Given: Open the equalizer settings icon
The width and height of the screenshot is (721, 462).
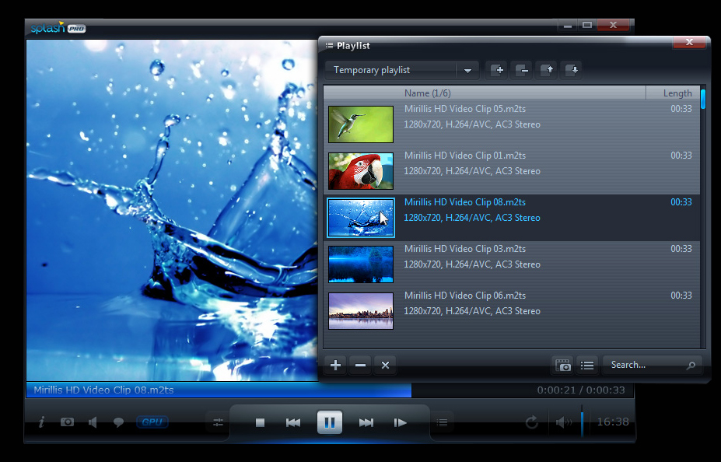Looking at the screenshot, I should pos(217,422).
